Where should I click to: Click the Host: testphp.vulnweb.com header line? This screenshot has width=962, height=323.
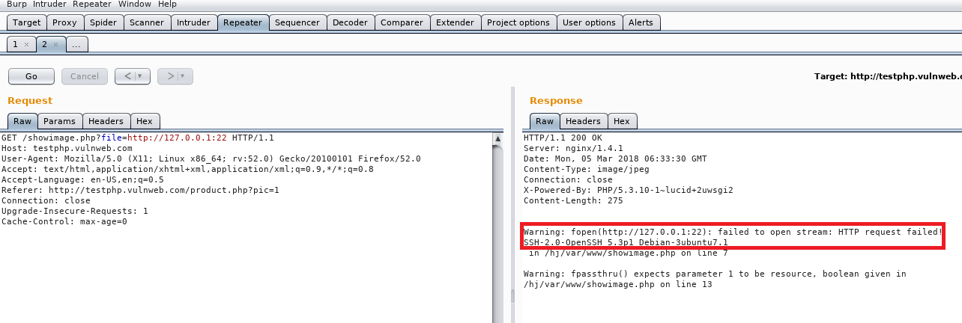67,149
